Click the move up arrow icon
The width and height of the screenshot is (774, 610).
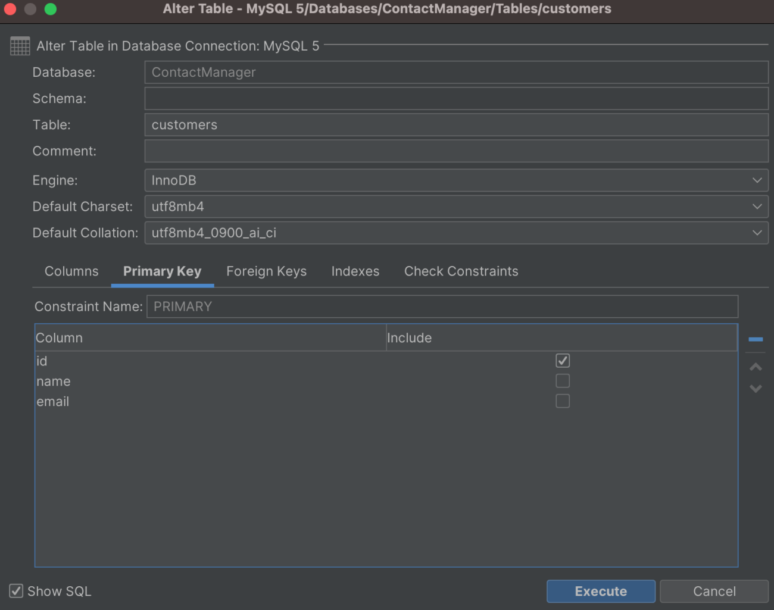(x=755, y=367)
